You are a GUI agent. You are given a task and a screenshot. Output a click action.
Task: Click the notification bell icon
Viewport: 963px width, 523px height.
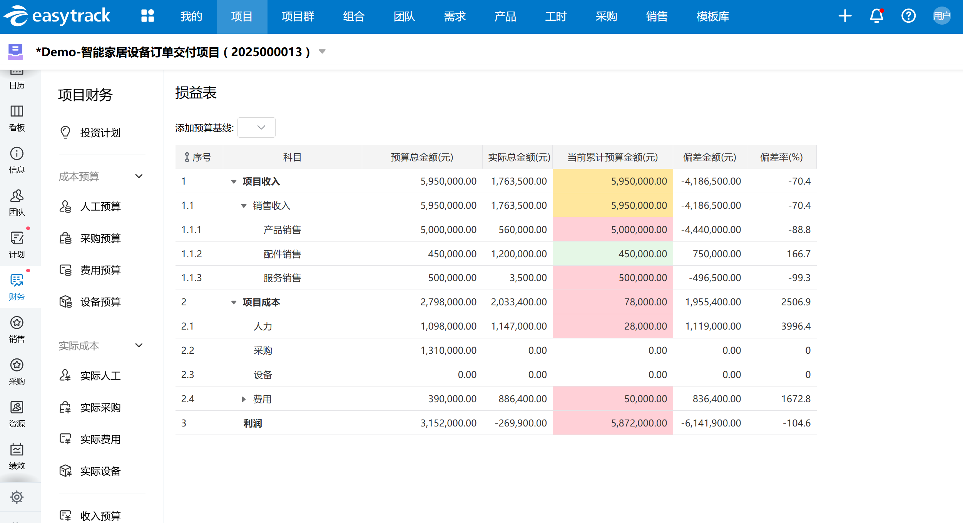[x=876, y=16]
